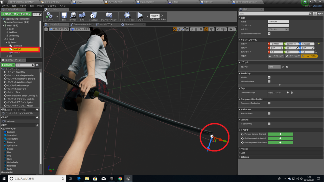
Task: Open the 新規追加 Add New dropdown
Action: 8,65
